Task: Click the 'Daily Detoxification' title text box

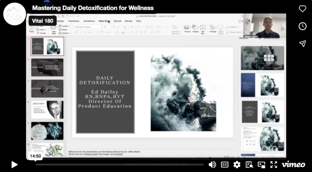Action: pyautogui.click(x=105, y=92)
